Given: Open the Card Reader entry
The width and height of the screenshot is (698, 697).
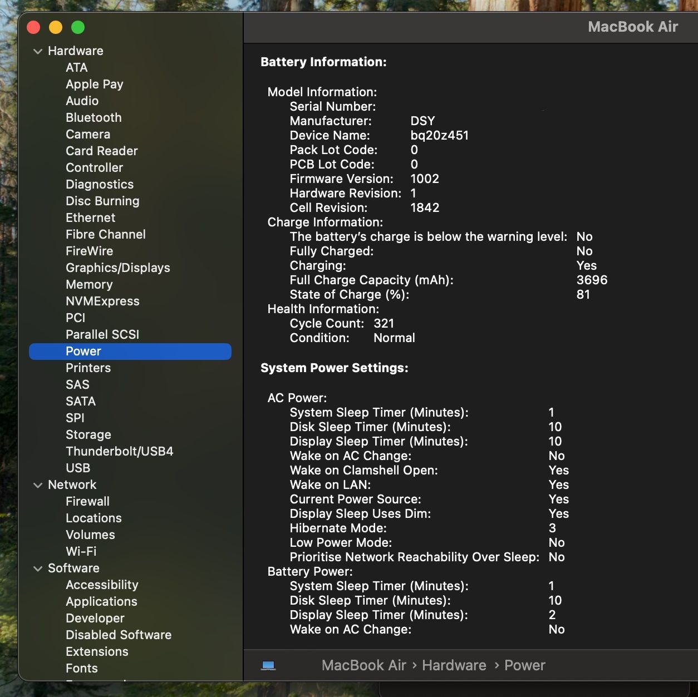Looking at the screenshot, I should tap(102, 151).
